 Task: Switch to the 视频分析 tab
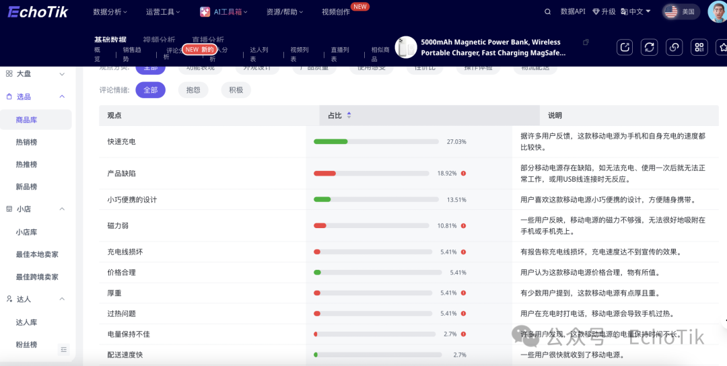click(x=159, y=40)
